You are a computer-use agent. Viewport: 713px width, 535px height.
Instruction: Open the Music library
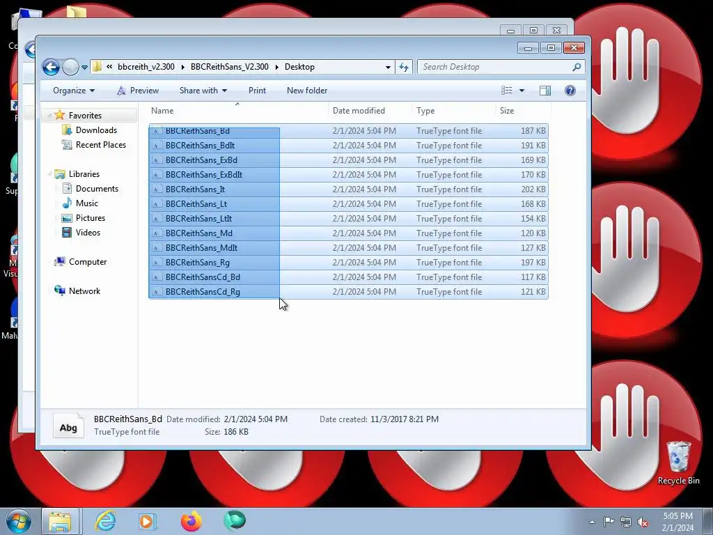click(86, 203)
